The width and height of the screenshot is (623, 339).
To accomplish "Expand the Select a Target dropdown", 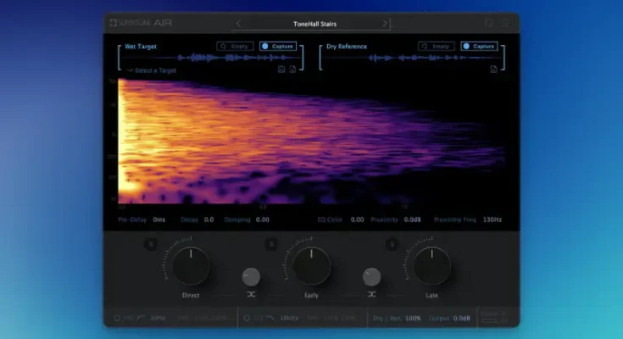I will click(151, 70).
